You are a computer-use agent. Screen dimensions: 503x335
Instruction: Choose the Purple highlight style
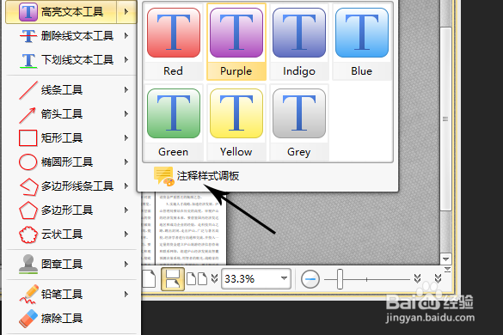point(236,42)
